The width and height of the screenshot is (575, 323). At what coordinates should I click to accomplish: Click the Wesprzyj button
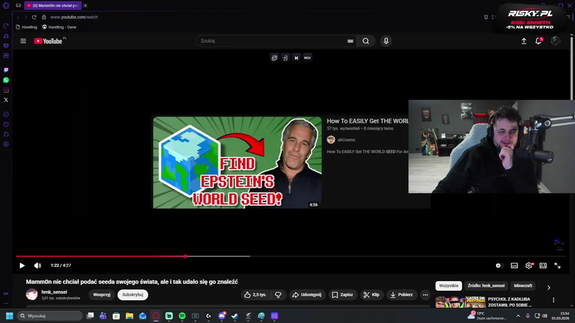(x=102, y=295)
